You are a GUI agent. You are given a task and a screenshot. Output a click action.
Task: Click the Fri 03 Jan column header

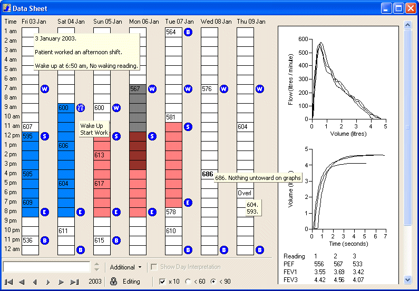click(34, 22)
